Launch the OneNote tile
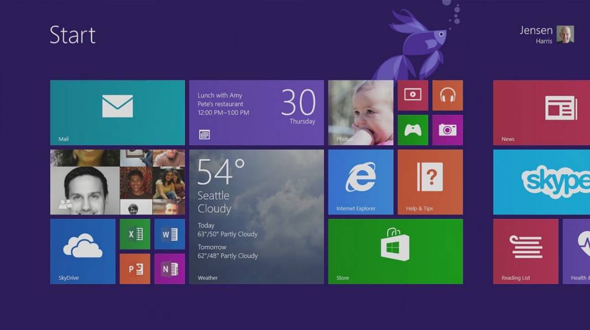The image size is (590, 330). tap(169, 269)
